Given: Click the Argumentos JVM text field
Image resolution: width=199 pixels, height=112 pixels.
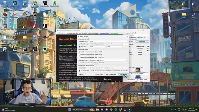Looking at the screenshot, I should [109, 71].
